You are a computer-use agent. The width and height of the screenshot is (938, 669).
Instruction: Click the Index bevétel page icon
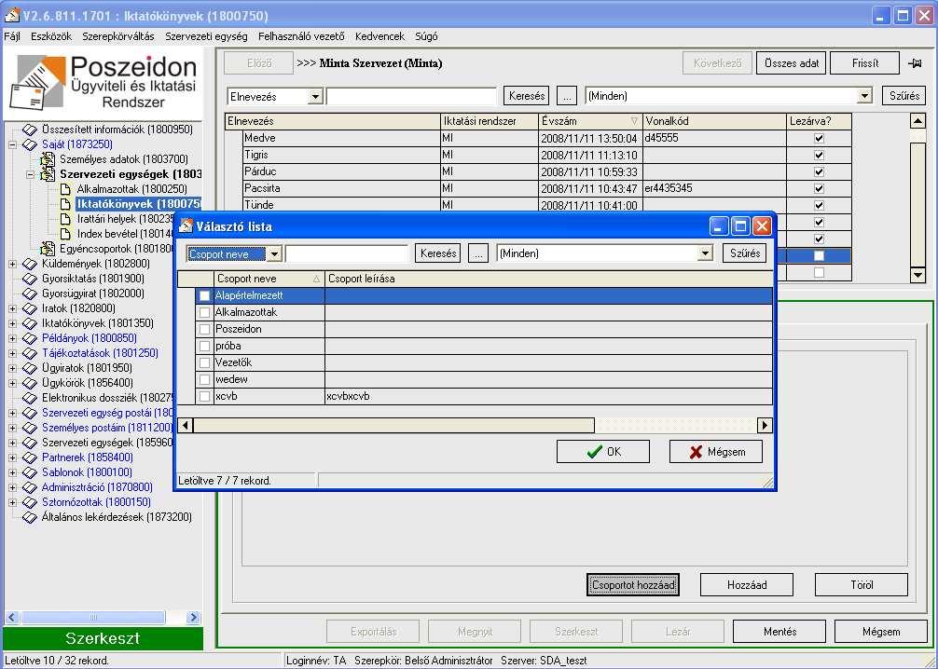pos(66,234)
